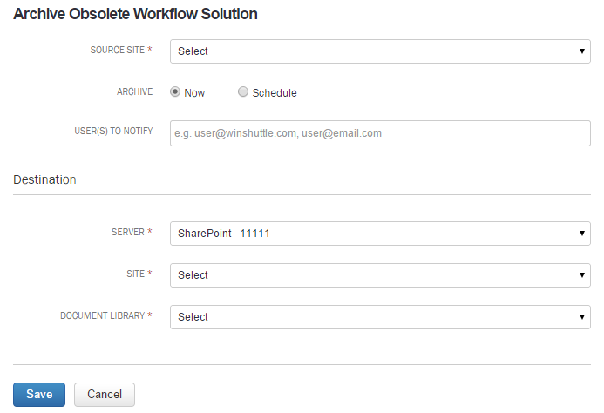Click the arrow icon on Server select

click(x=581, y=234)
